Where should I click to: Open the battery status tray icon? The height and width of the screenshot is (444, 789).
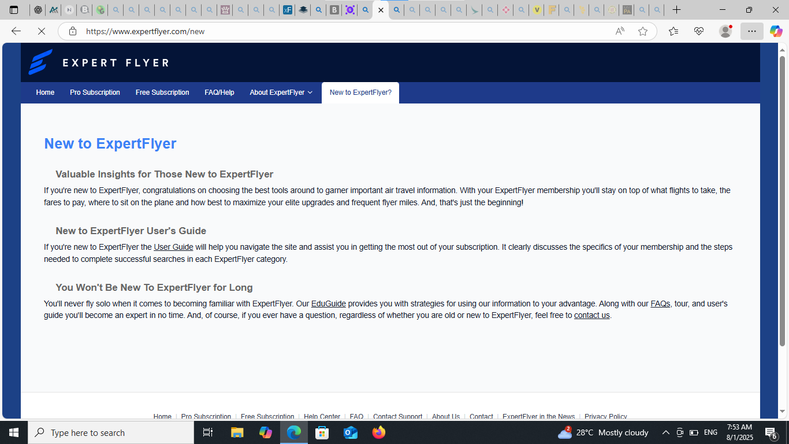click(694, 432)
